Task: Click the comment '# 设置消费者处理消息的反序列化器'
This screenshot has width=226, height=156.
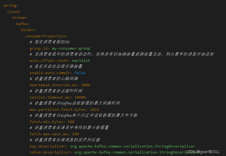Action: pos(65,140)
